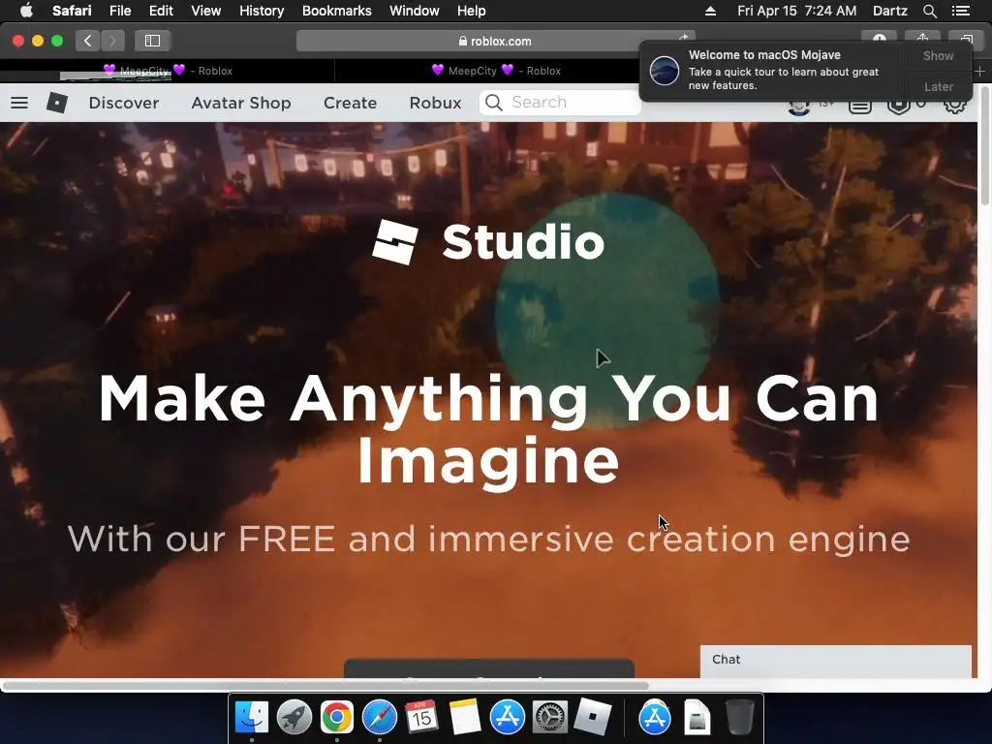Open Notes app in Dock
Image resolution: width=992 pixels, height=744 pixels.
tap(465, 717)
